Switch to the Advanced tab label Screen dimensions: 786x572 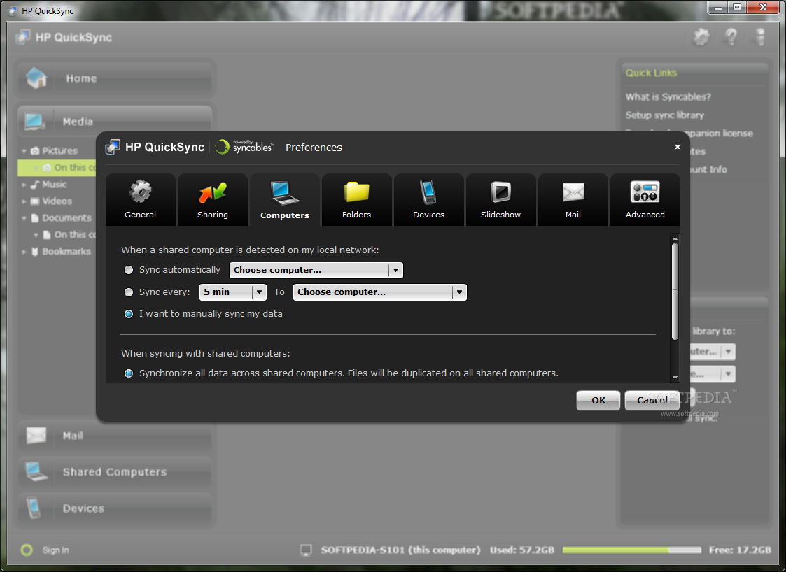(645, 215)
